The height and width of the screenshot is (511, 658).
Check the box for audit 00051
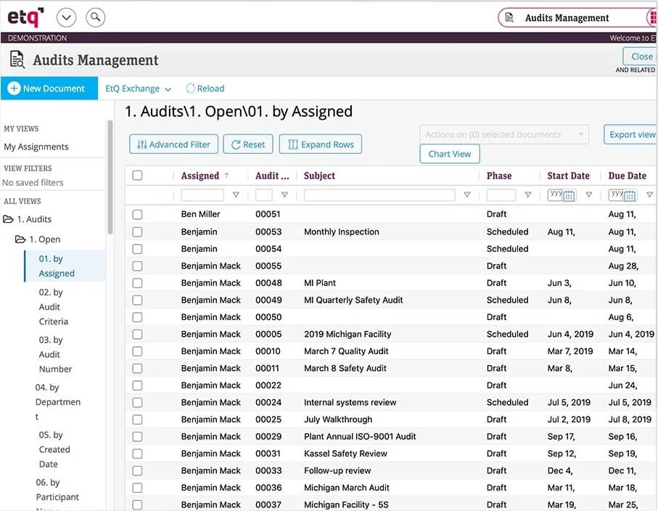pos(137,215)
